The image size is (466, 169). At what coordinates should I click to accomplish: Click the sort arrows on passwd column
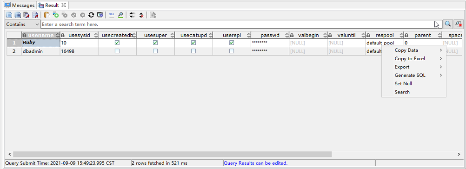[x=286, y=35]
